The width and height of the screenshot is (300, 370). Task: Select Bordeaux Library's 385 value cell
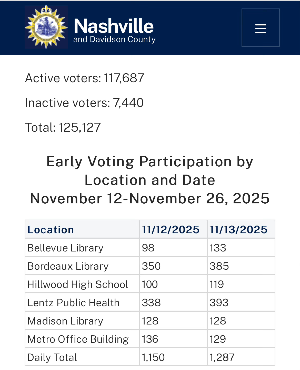click(x=219, y=266)
